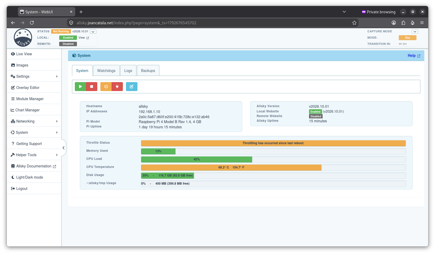This screenshot has height=254, width=435.
Task: Open browser extensions icon
Action: [x=403, y=23]
